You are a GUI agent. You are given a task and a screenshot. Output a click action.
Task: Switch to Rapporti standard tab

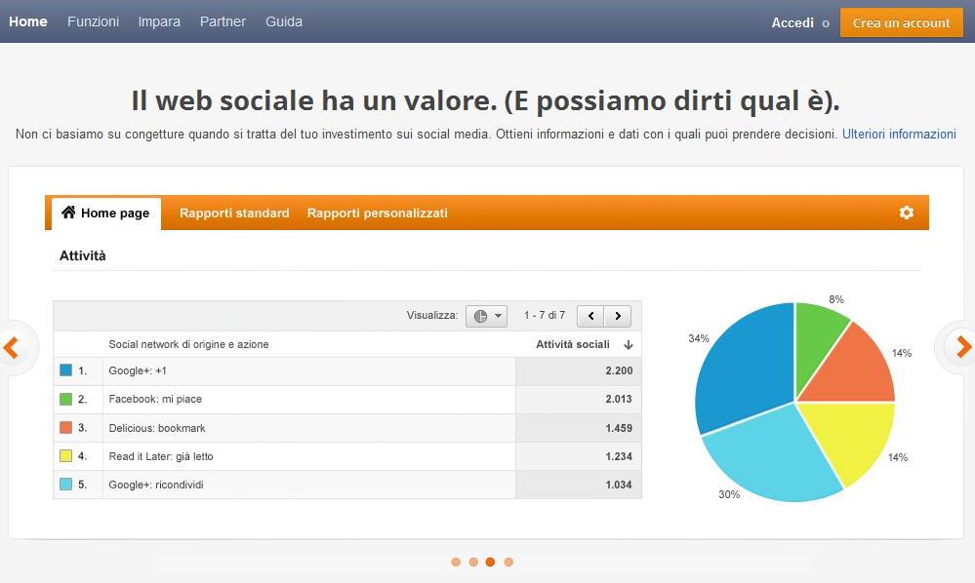[x=234, y=213]
